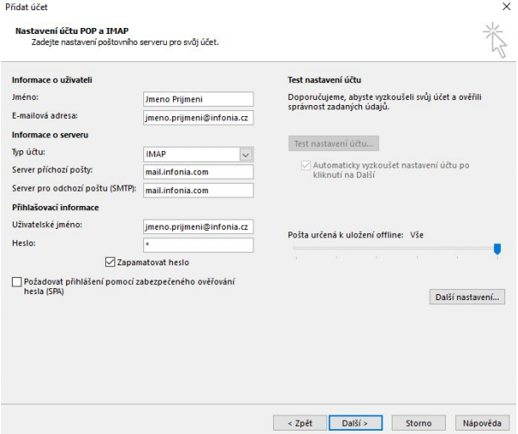
Task: Focus the Uživatelské jméno field
Action: point(198,226)
